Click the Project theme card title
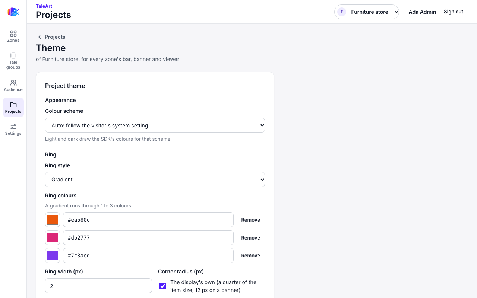This screenshot has width=477, height=298. click(65, 86)
